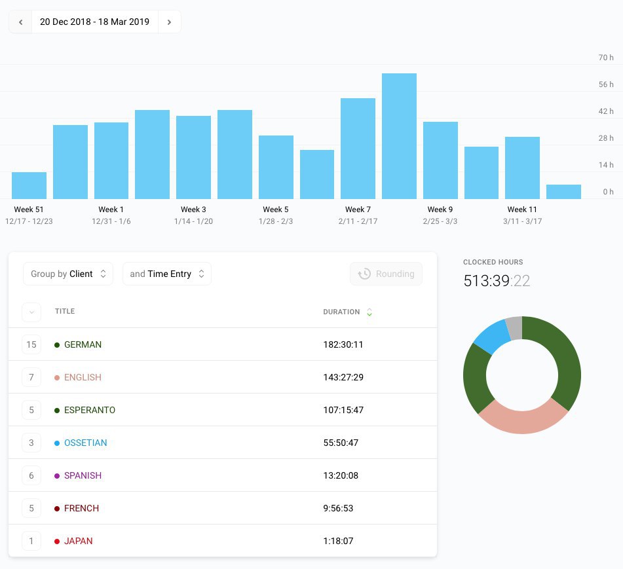This screenshot has width=623, height=569.
Task: Click the DURATION column header text
Action: pos(341,312)
